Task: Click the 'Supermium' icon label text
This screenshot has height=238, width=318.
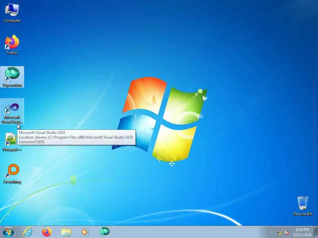Action: click(x=12, y=85)
